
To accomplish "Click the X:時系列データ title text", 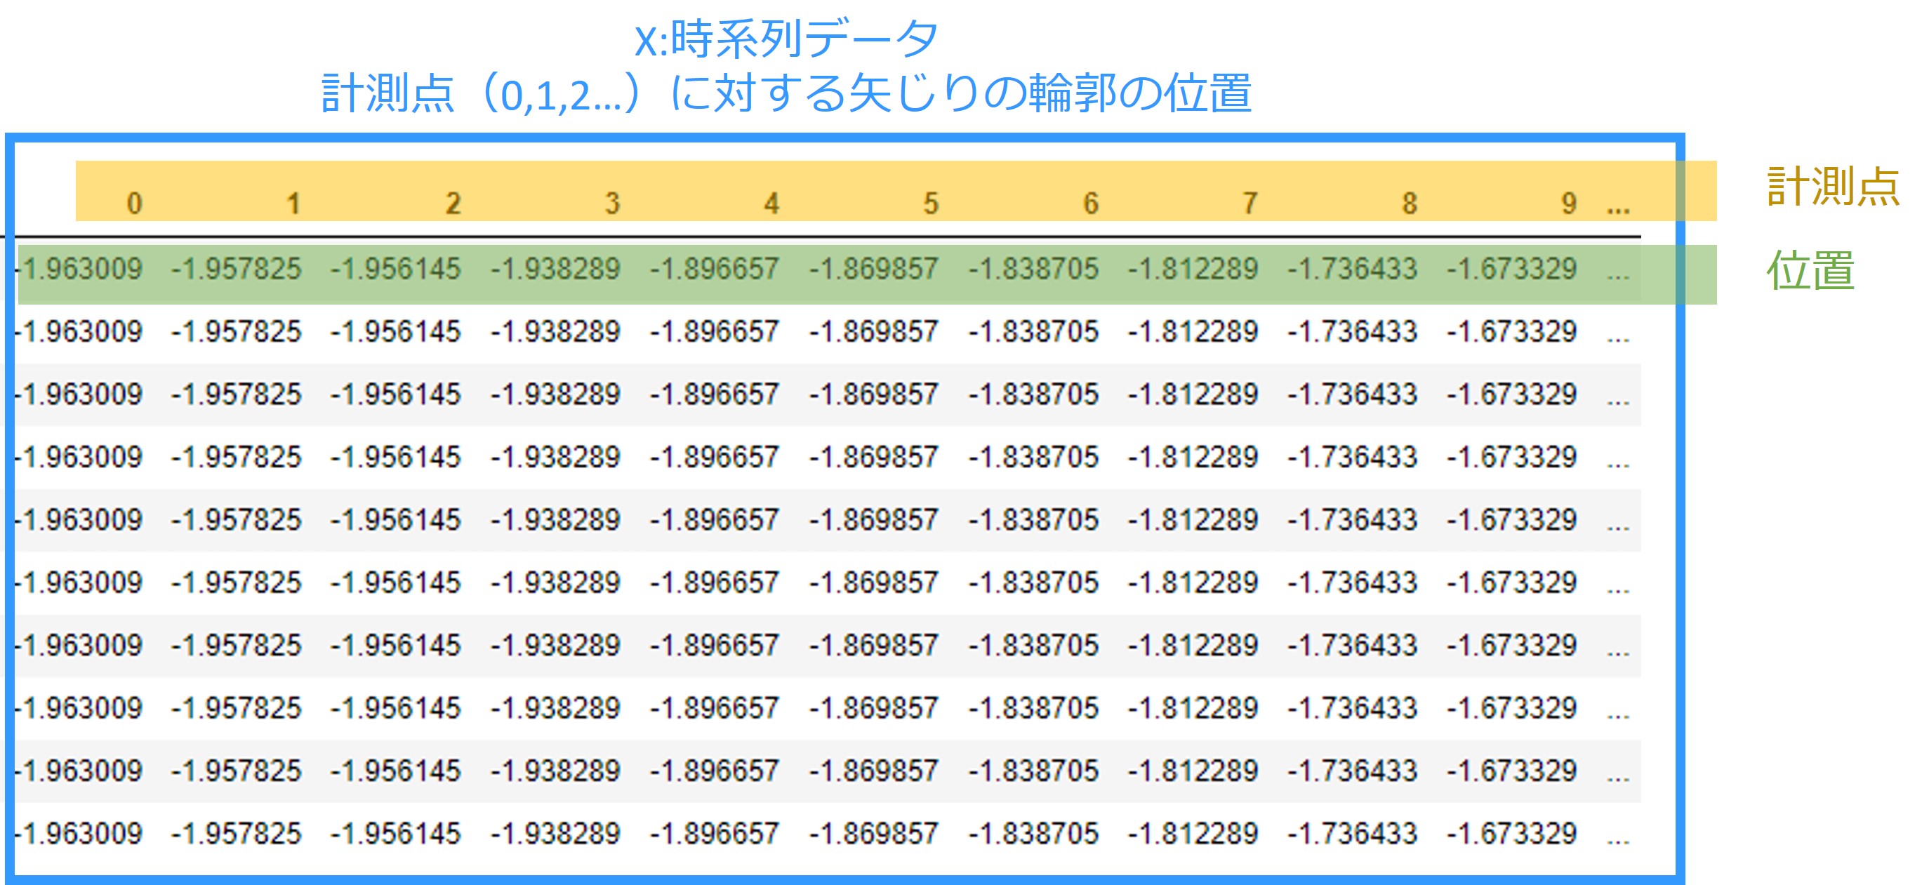I will click(786, 39).
